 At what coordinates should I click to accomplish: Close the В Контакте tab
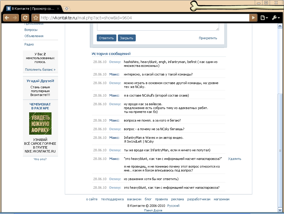58,9
